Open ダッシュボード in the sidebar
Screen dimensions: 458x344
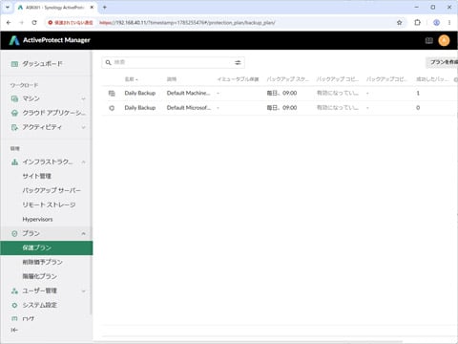42,64
